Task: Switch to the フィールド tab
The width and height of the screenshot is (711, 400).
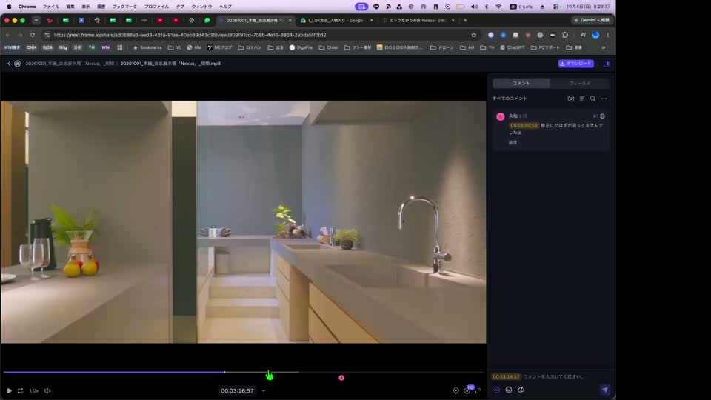Action: point(579,84)
